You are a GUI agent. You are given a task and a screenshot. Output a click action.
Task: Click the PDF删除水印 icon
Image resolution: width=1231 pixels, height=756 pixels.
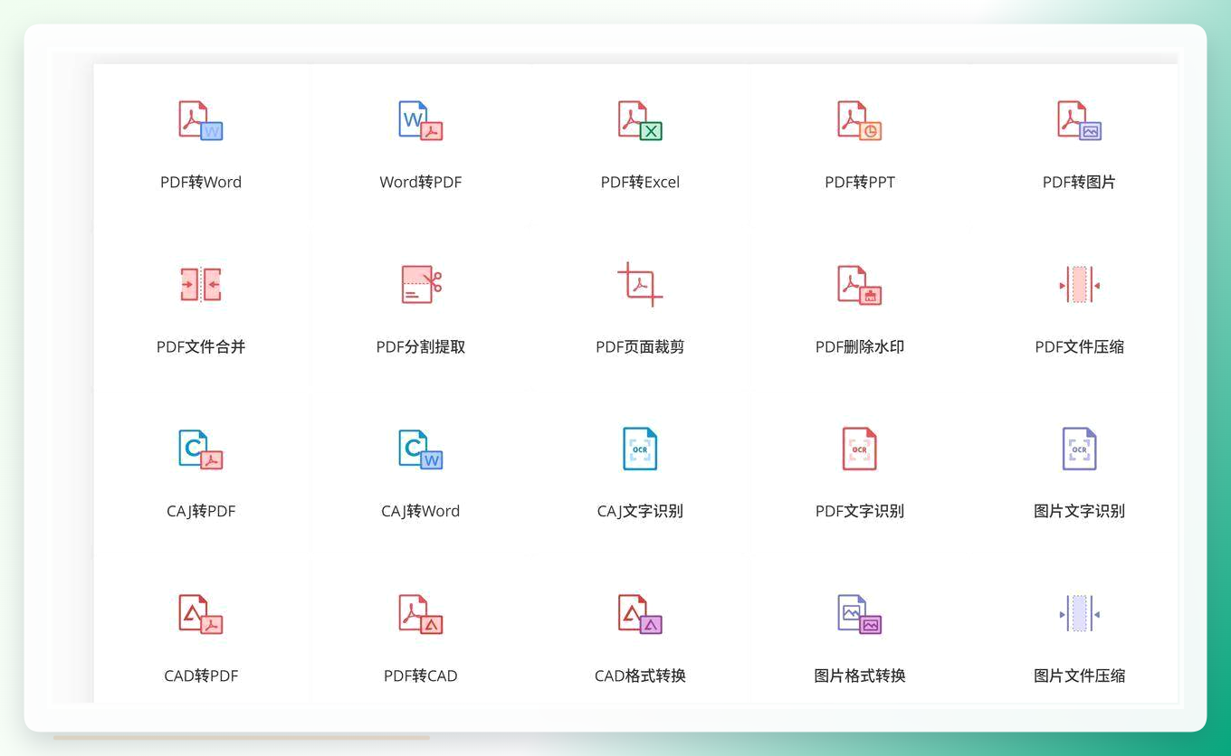[x=860, y=285]
